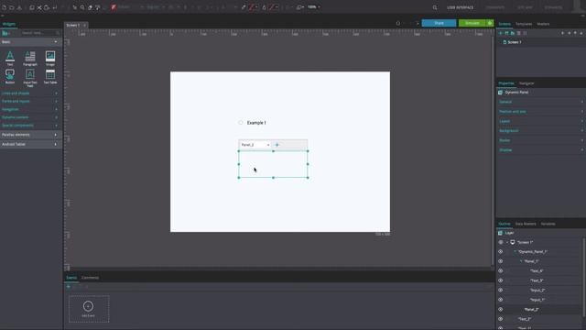The height and width of the screenshot is (330, 586).
Task: Expand the Parallax elements library
Action: point(30,135)
